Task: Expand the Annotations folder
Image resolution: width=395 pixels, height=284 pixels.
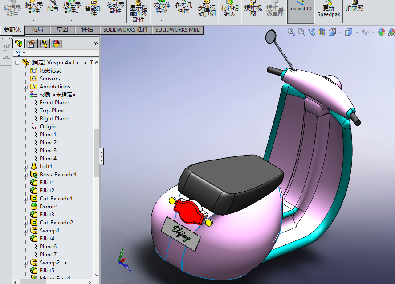Action: pos(26,87)
